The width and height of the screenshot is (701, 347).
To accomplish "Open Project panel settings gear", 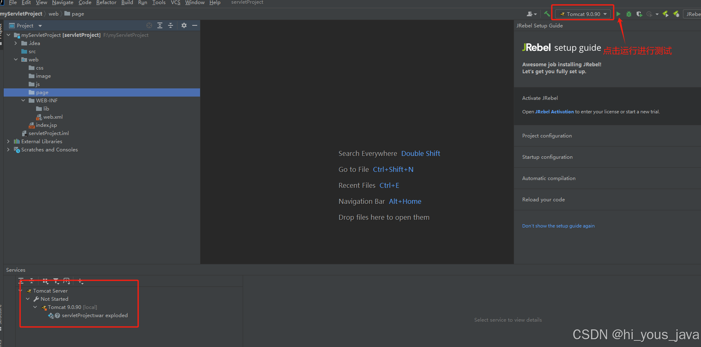I will [184, 25].
